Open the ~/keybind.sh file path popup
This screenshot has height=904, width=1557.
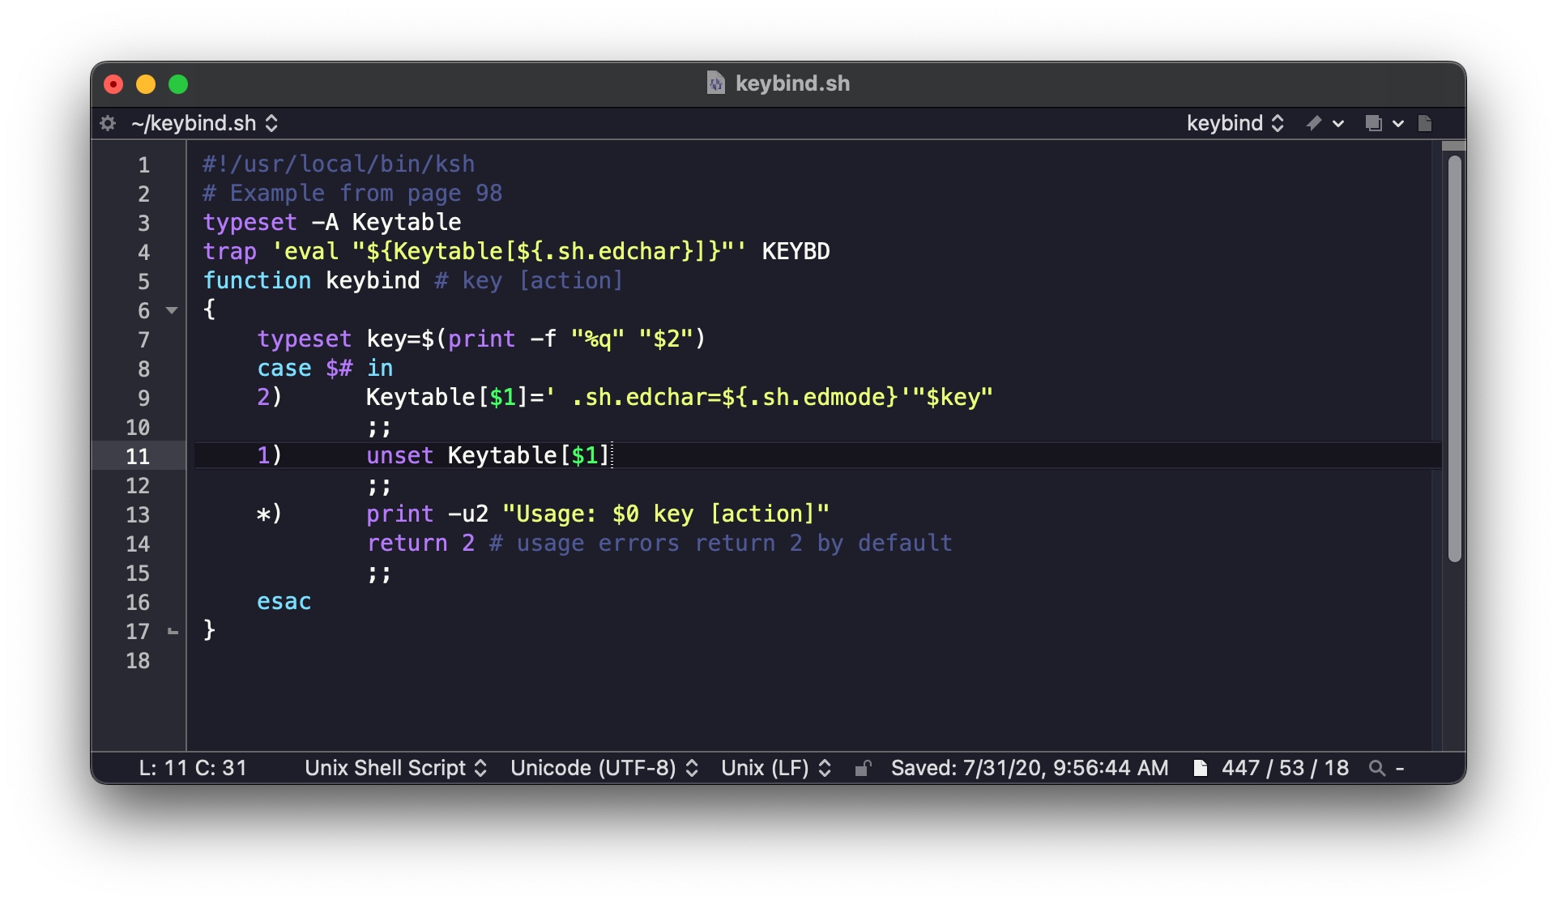pos(205,123)
